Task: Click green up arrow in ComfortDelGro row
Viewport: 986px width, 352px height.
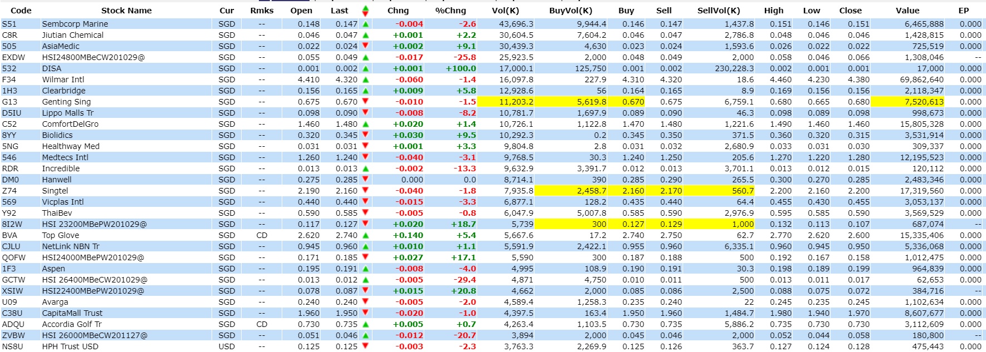Action: (x=366, y=124)
